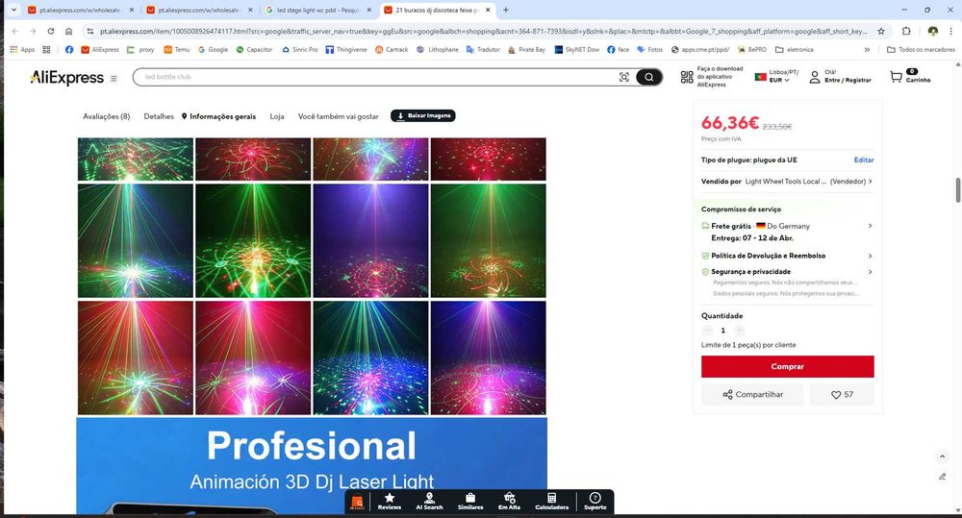The height and width of the screenshot is (518, 962).
Task: Open the Você também vai gostar tab
Action: (x=338, y=116)
